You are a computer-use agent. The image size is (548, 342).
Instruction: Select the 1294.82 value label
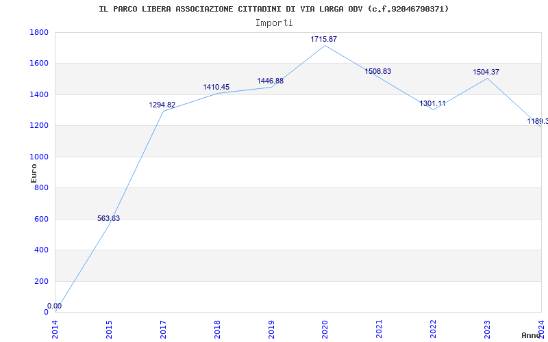tap(162, 105)
